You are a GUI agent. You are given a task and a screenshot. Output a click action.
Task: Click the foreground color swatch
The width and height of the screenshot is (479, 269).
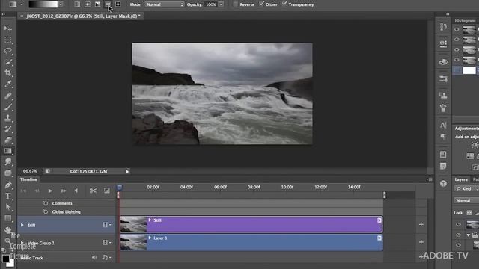[x=5, y=258]
